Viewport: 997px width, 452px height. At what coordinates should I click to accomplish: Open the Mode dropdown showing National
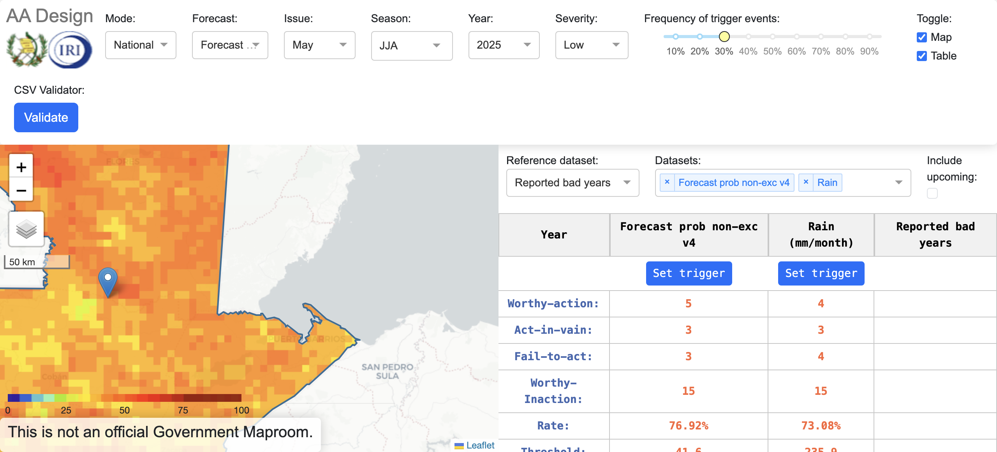point(141,45)
